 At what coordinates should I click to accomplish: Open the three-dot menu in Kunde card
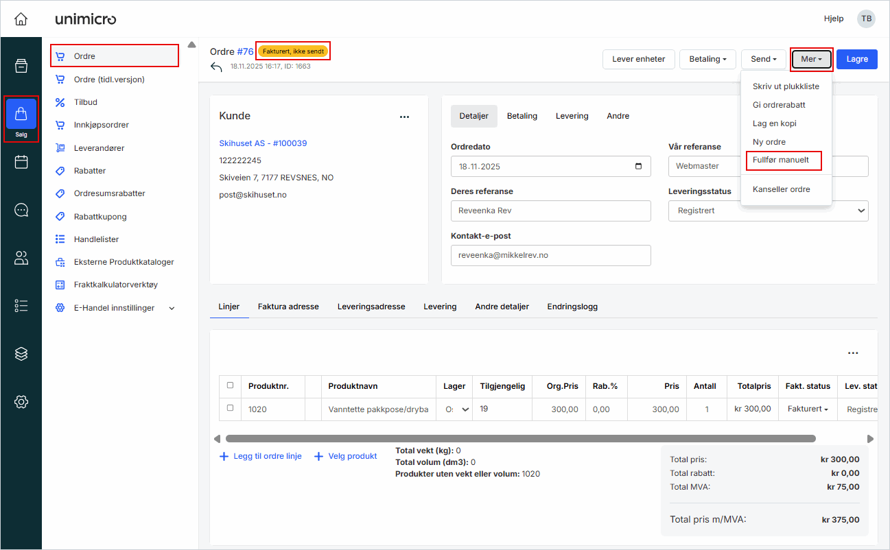point(404,117)
